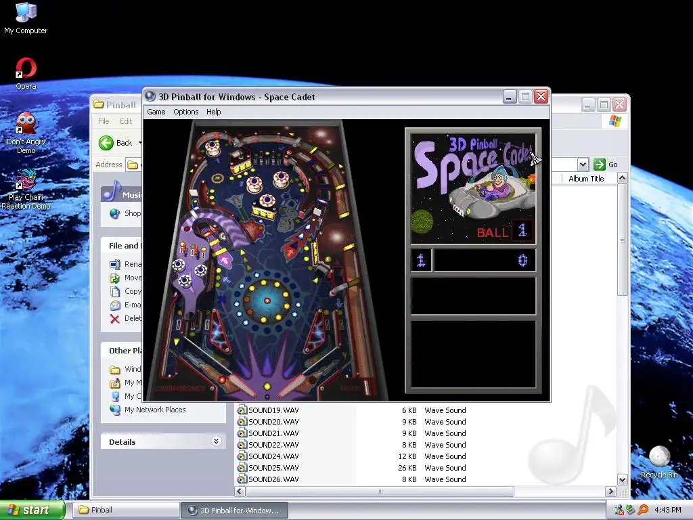Select the SOUND24.WAV file icon
This screenshot has width=693, height=520.
pos(242,456)
